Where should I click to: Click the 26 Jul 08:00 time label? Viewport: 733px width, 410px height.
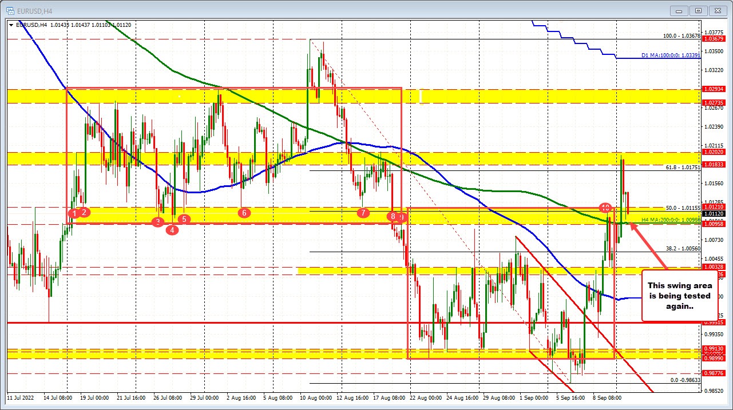point(168,397)
